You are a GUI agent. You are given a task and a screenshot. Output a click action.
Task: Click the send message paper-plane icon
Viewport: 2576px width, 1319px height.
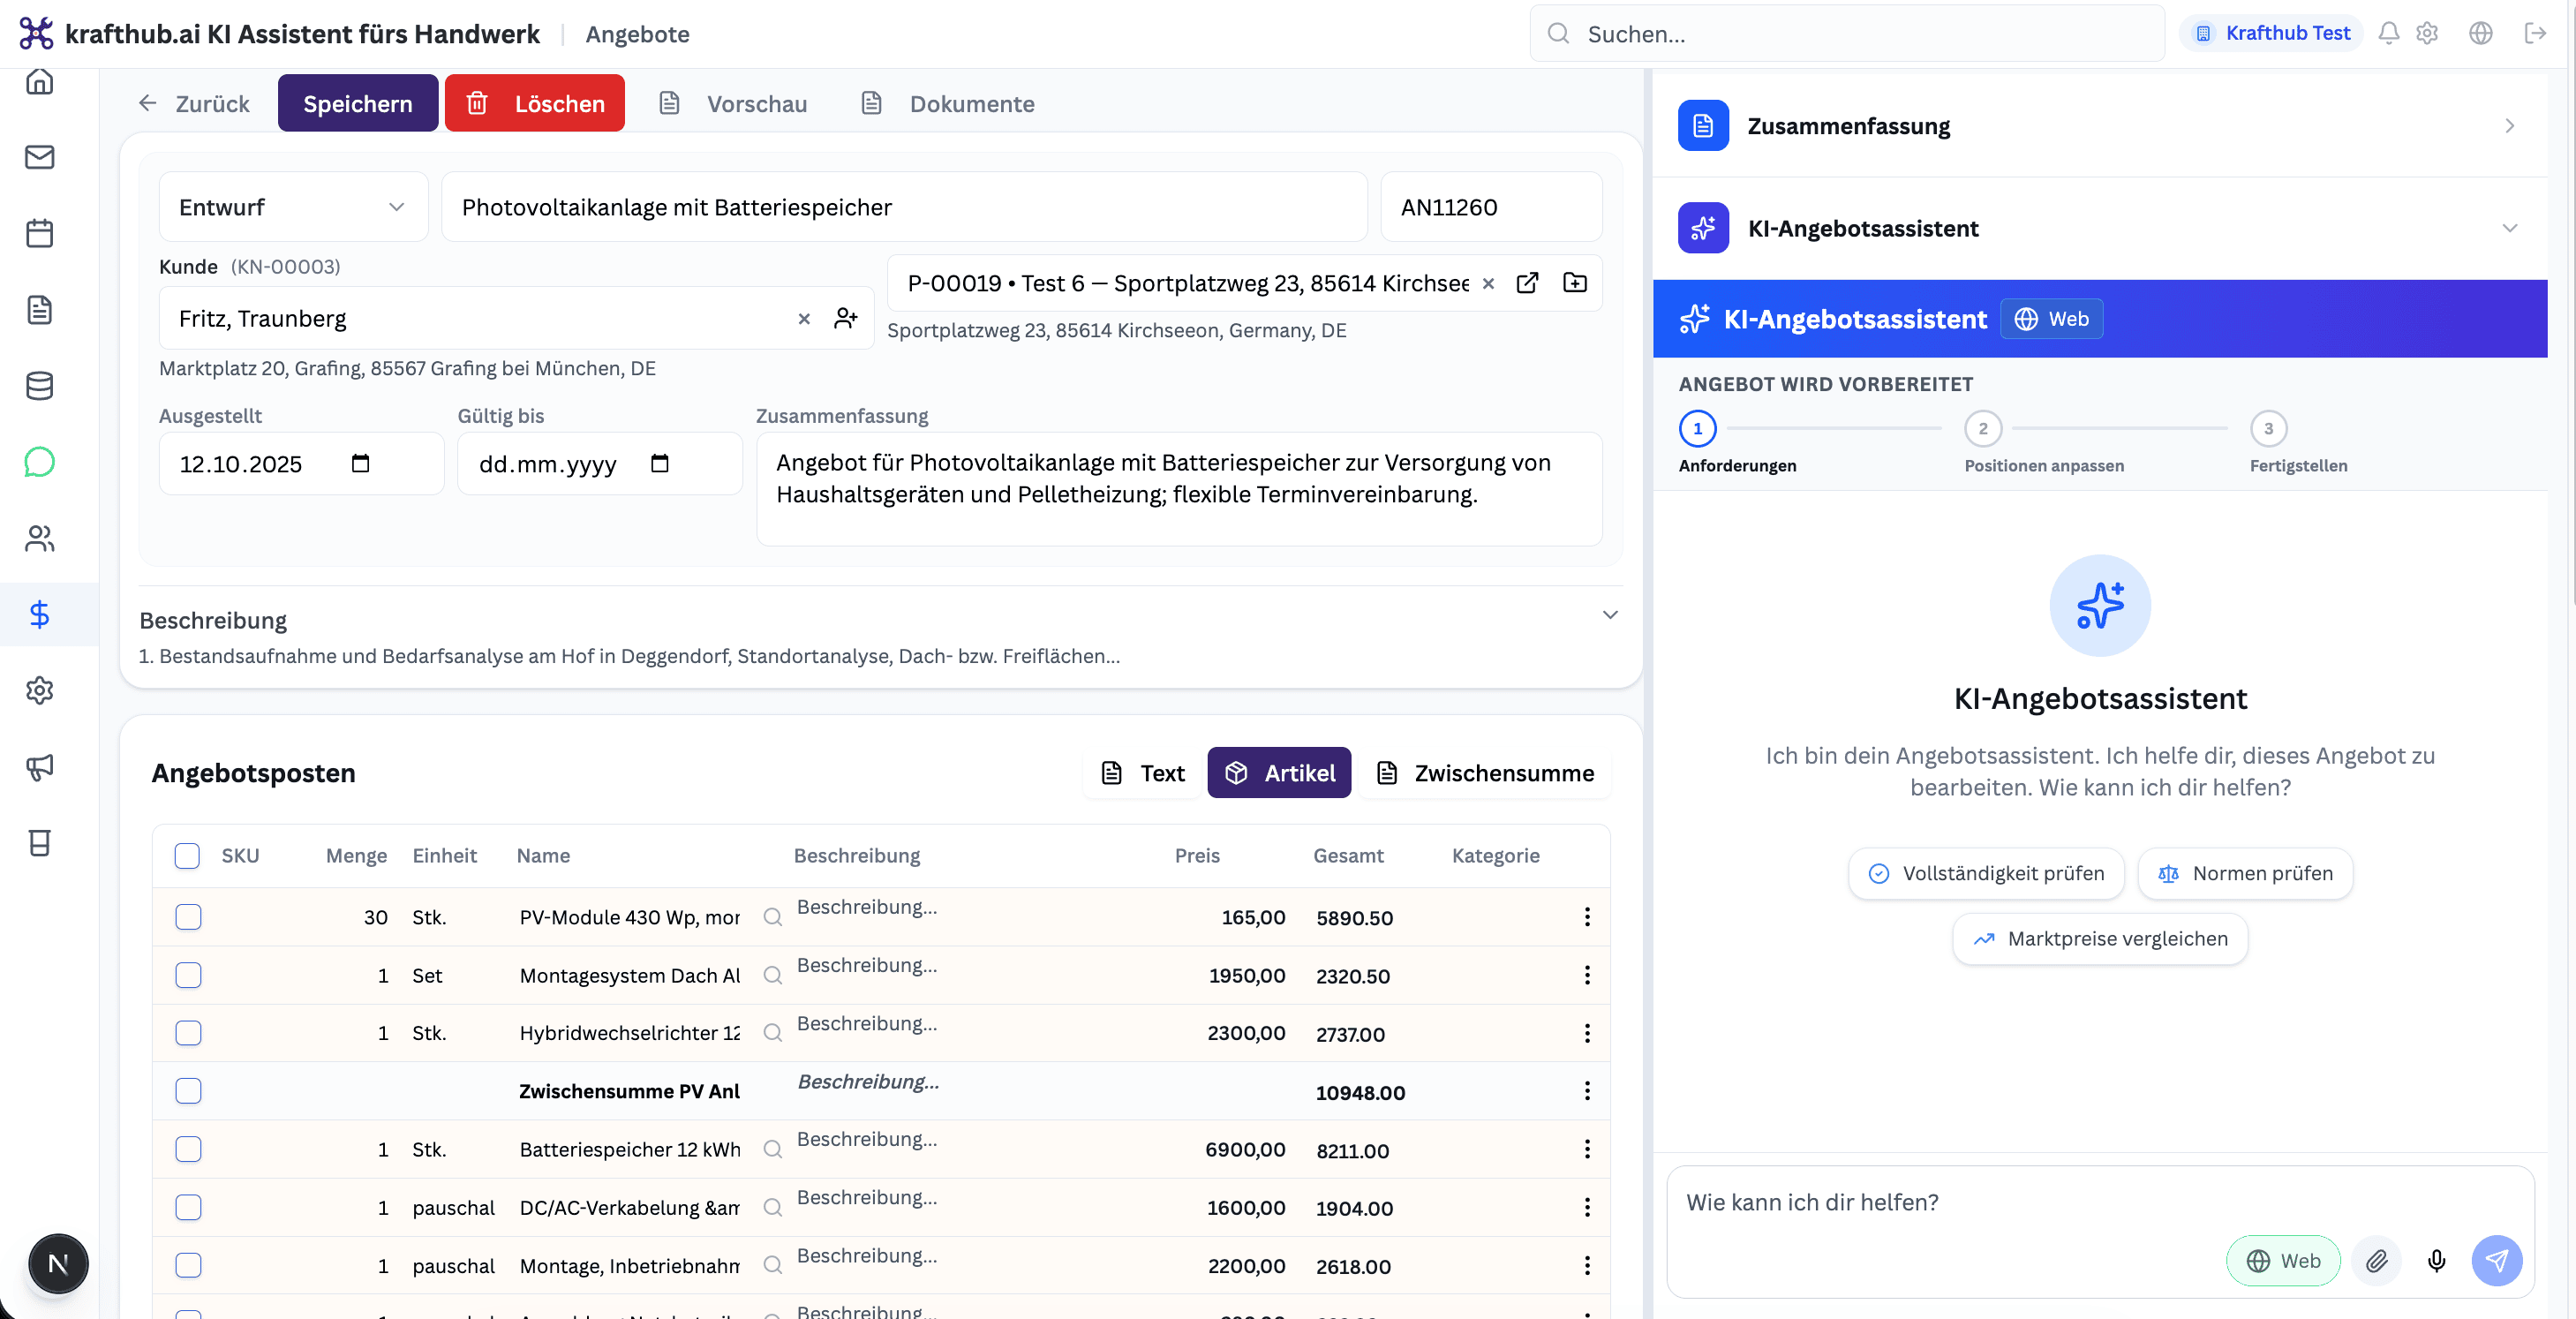(x=2496, y=1261)
